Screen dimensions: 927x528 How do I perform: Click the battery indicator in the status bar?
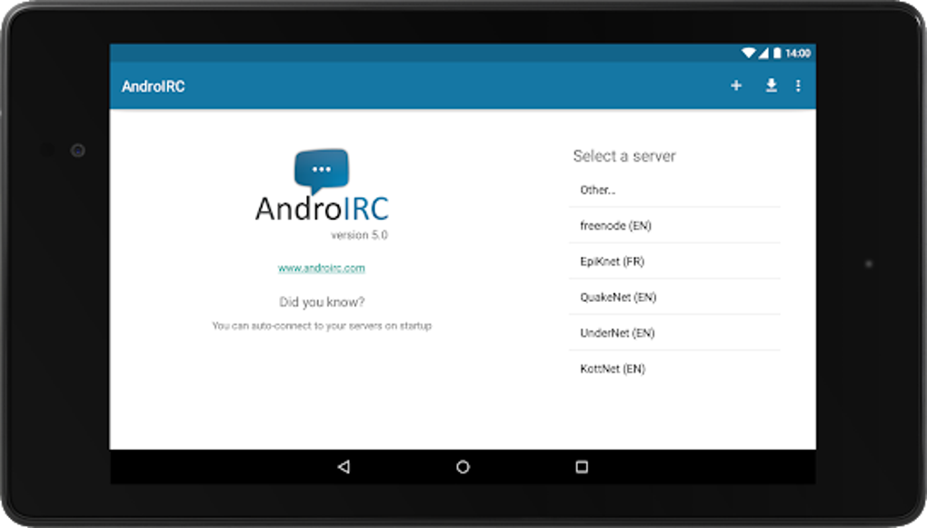click(x=777, y=53)
